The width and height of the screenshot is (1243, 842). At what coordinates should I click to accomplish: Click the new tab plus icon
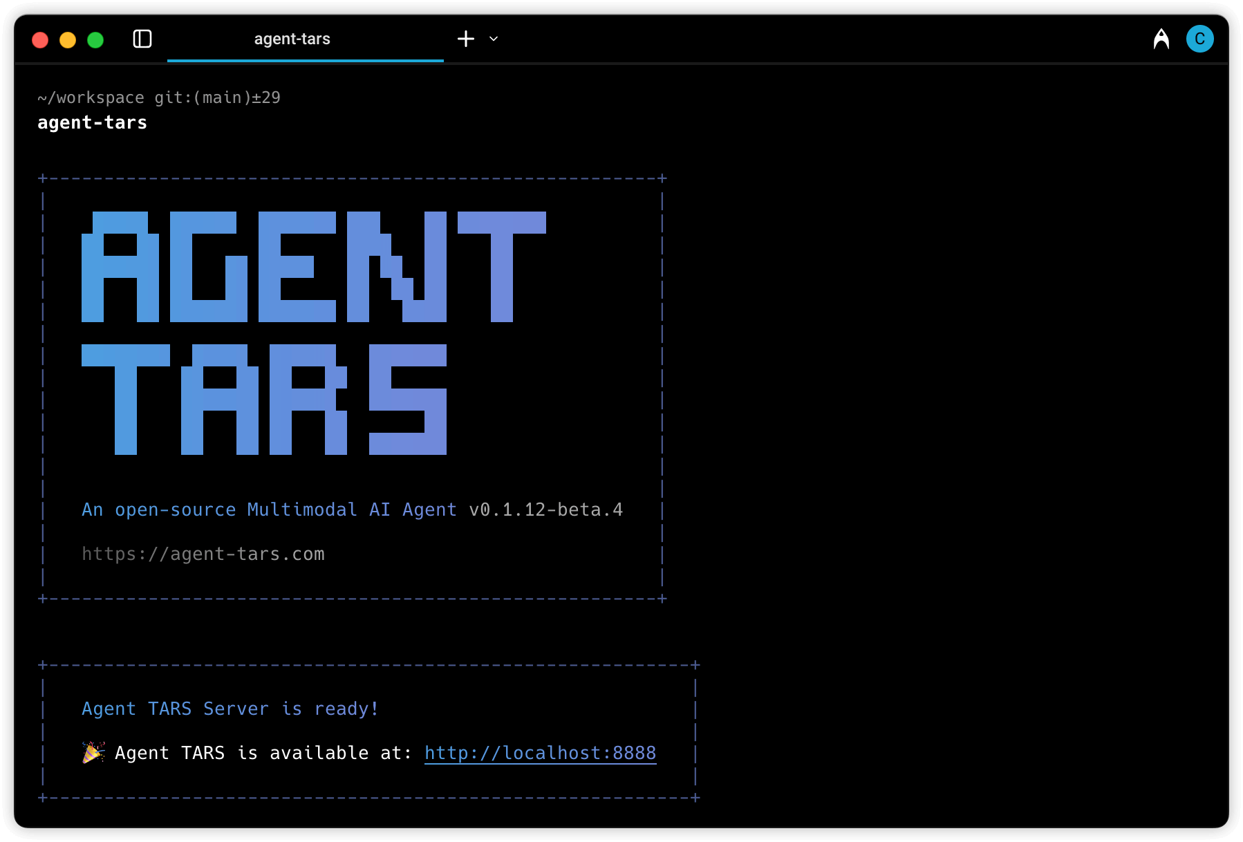tap(465, 39)
